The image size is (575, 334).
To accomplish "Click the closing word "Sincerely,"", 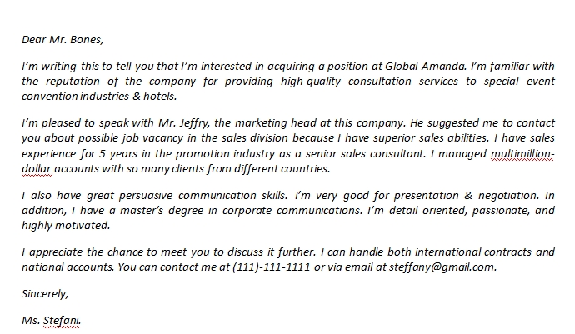I will tap(45, 294).
